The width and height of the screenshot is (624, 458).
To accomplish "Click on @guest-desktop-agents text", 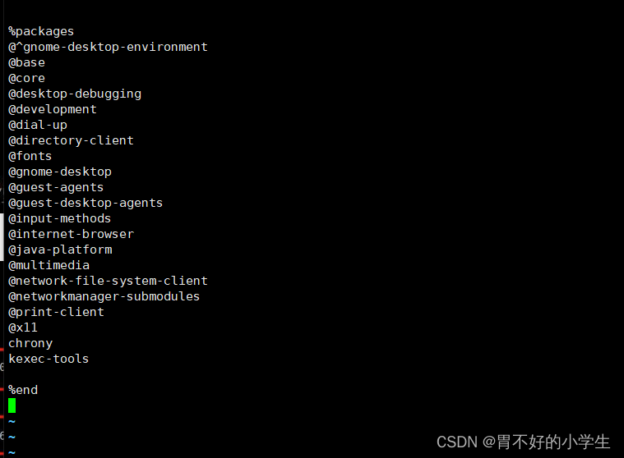I will (86, 203).
